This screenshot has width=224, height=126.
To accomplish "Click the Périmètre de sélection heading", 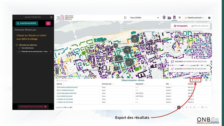I will (28, 45).
